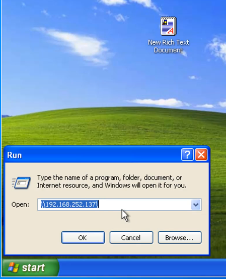Image resolution: width=226 pixels, height=279 pixels.
Task: Click the "Run" title text
Action: [x=15, y=155]
